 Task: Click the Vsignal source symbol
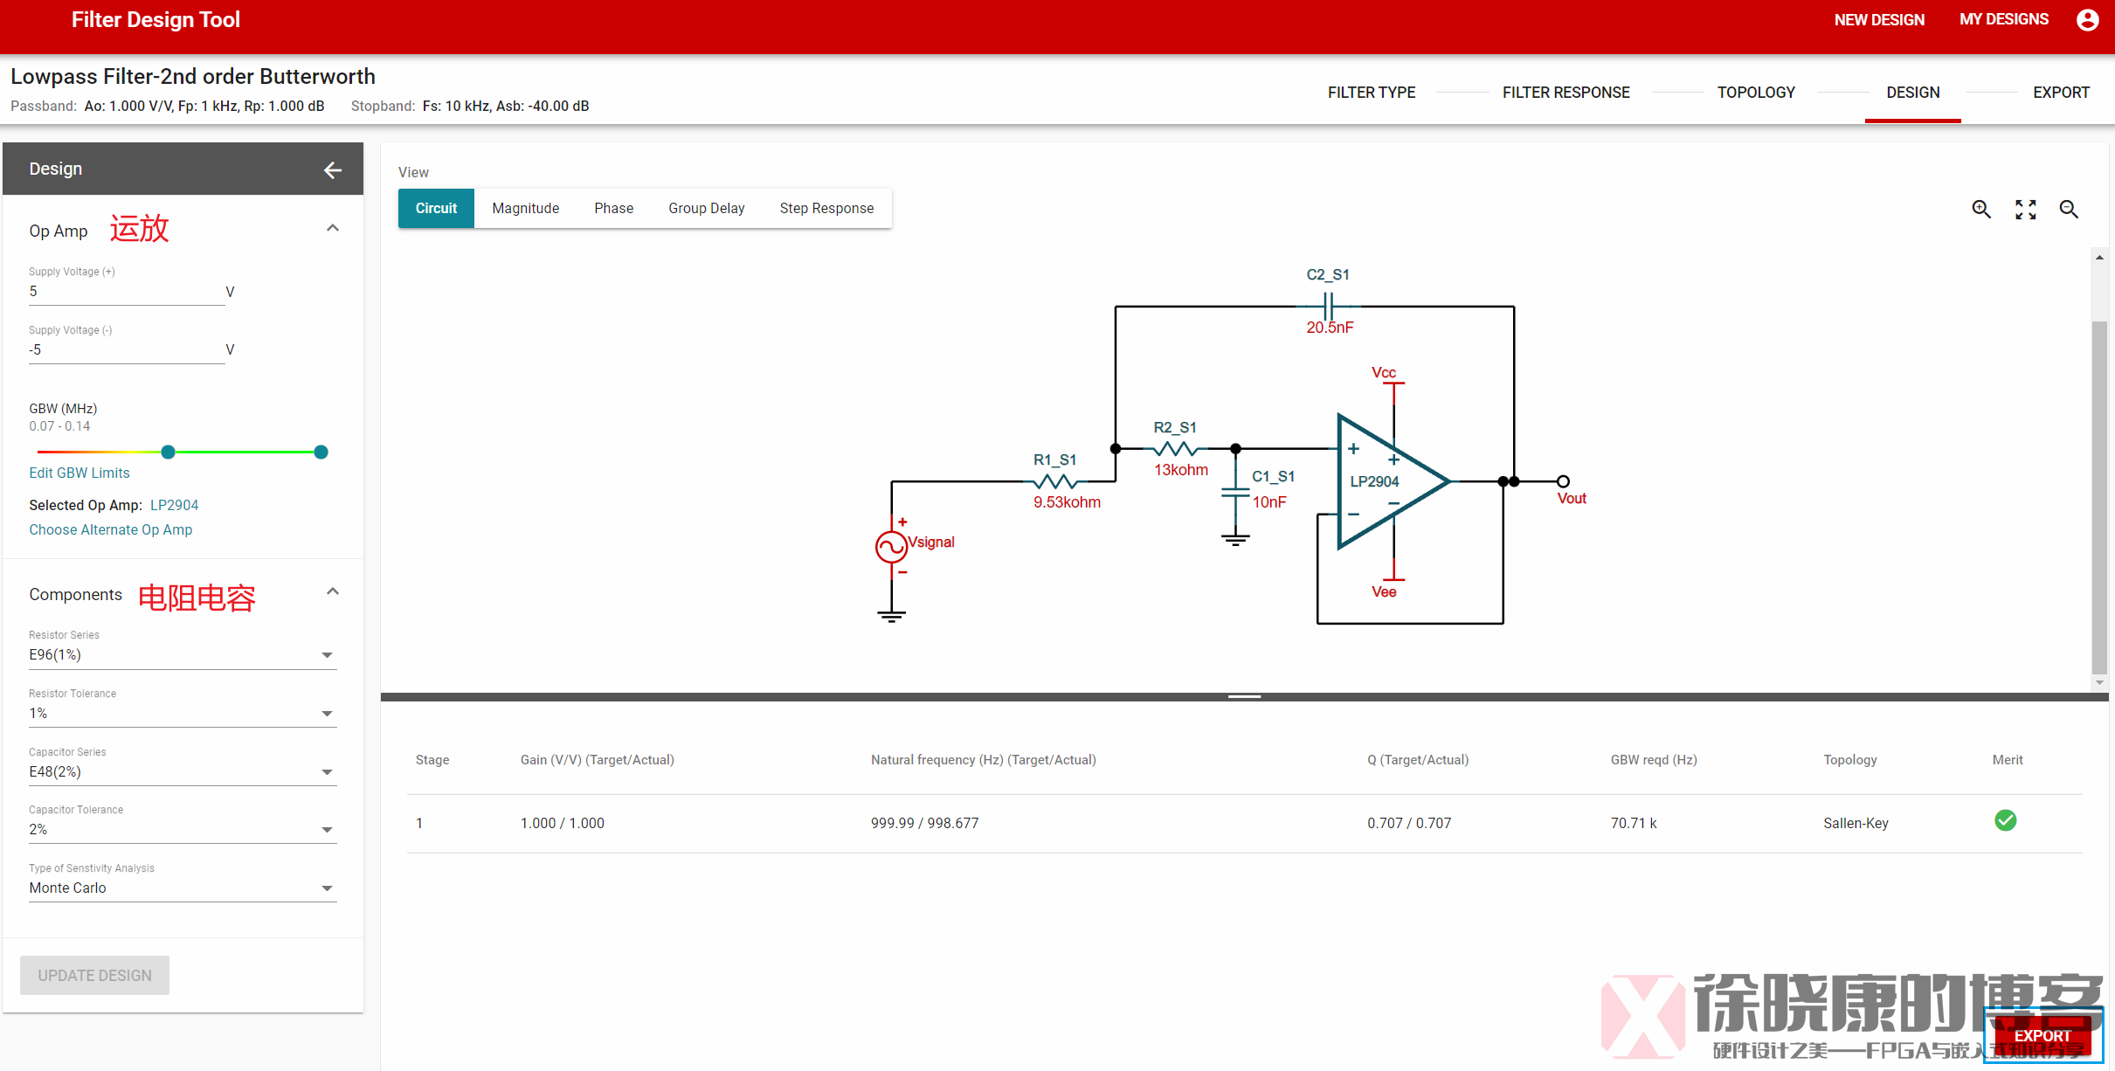click(x=891, y=547)
